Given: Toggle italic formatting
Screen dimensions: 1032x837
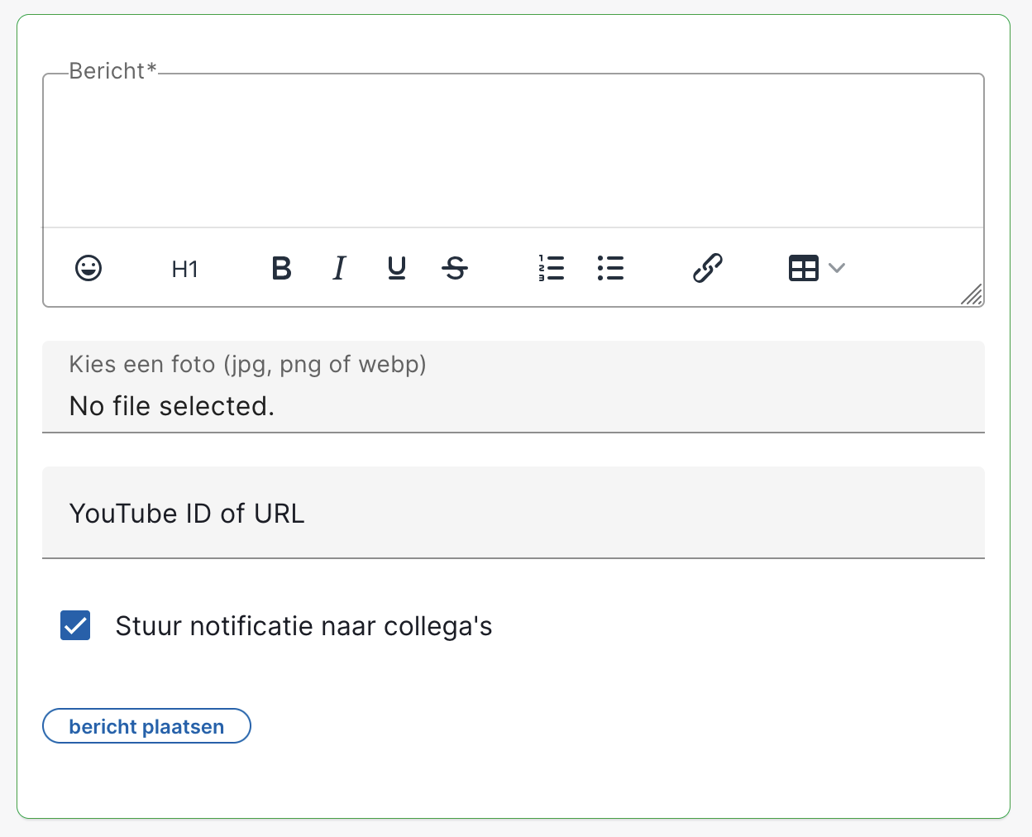Looking at the screenshot, I should 339,268.
